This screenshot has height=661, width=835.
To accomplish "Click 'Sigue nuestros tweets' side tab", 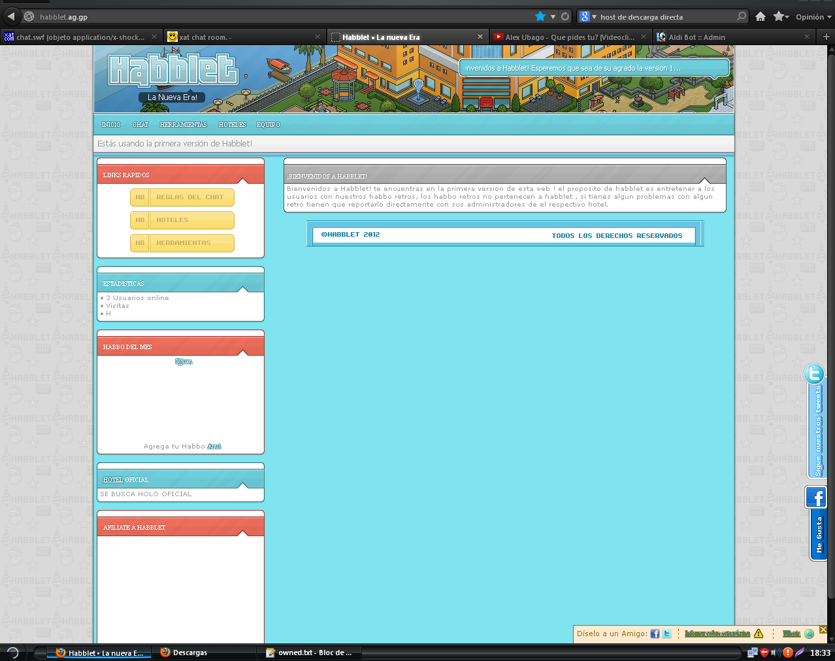I will tap(817, 431).
